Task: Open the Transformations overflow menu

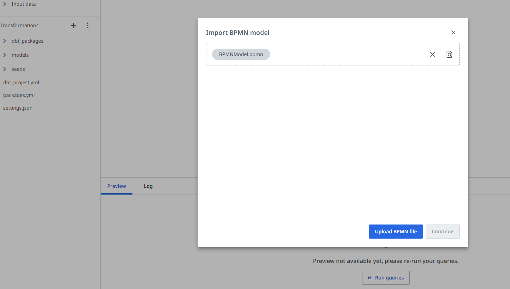Action: 87,25
